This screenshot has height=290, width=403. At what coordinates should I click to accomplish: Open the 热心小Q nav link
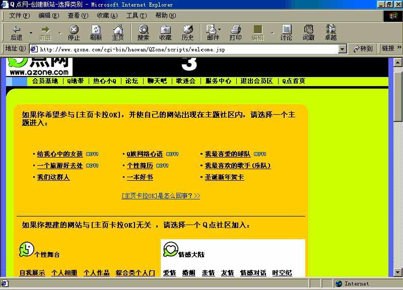[105, 81]
